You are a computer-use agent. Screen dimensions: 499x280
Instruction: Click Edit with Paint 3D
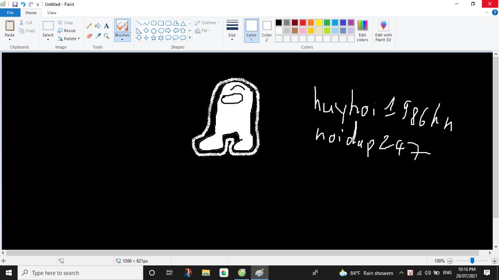click(383, 31)
